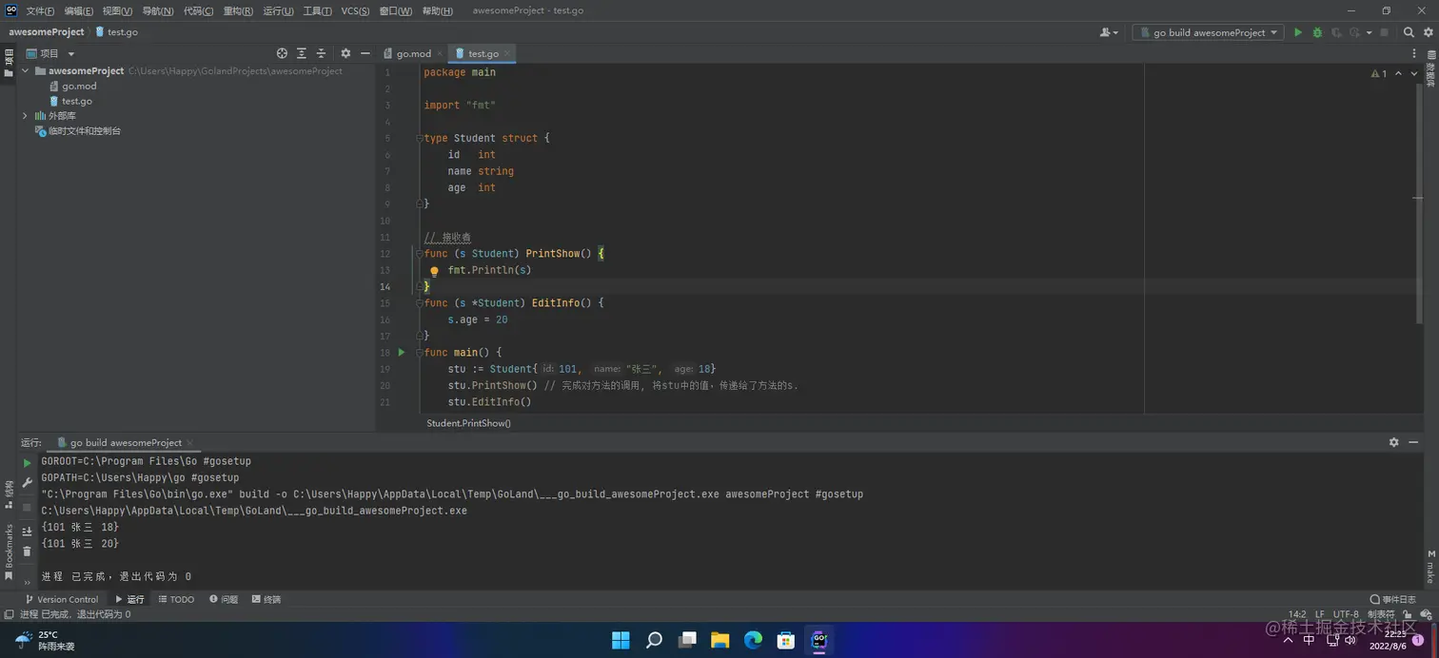
Task: Toggle tool window bars in status bar corner
Action: click(x=9, y=614)
